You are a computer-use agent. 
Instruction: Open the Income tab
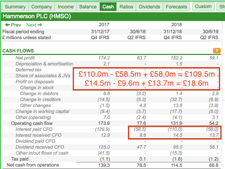point(66,7)
